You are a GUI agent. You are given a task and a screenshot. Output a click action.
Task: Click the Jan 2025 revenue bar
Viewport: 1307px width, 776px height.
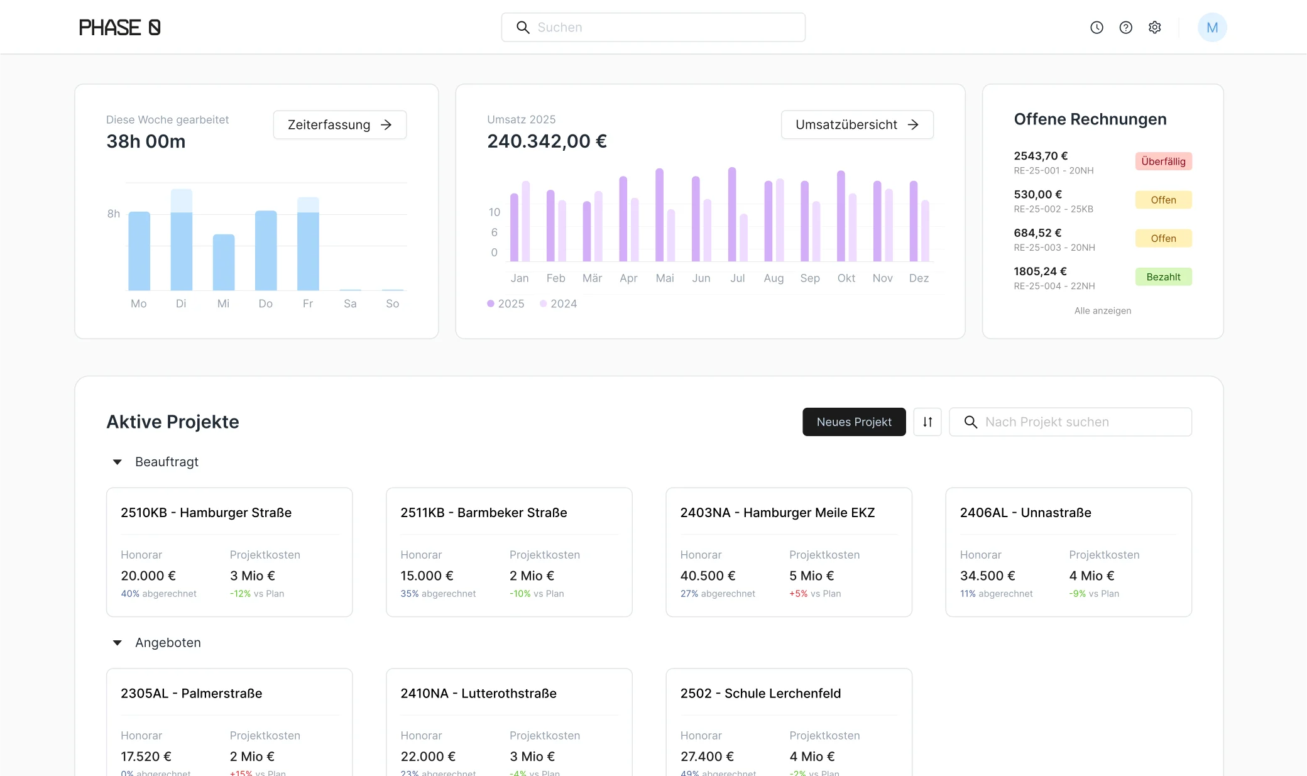point(514,227)
